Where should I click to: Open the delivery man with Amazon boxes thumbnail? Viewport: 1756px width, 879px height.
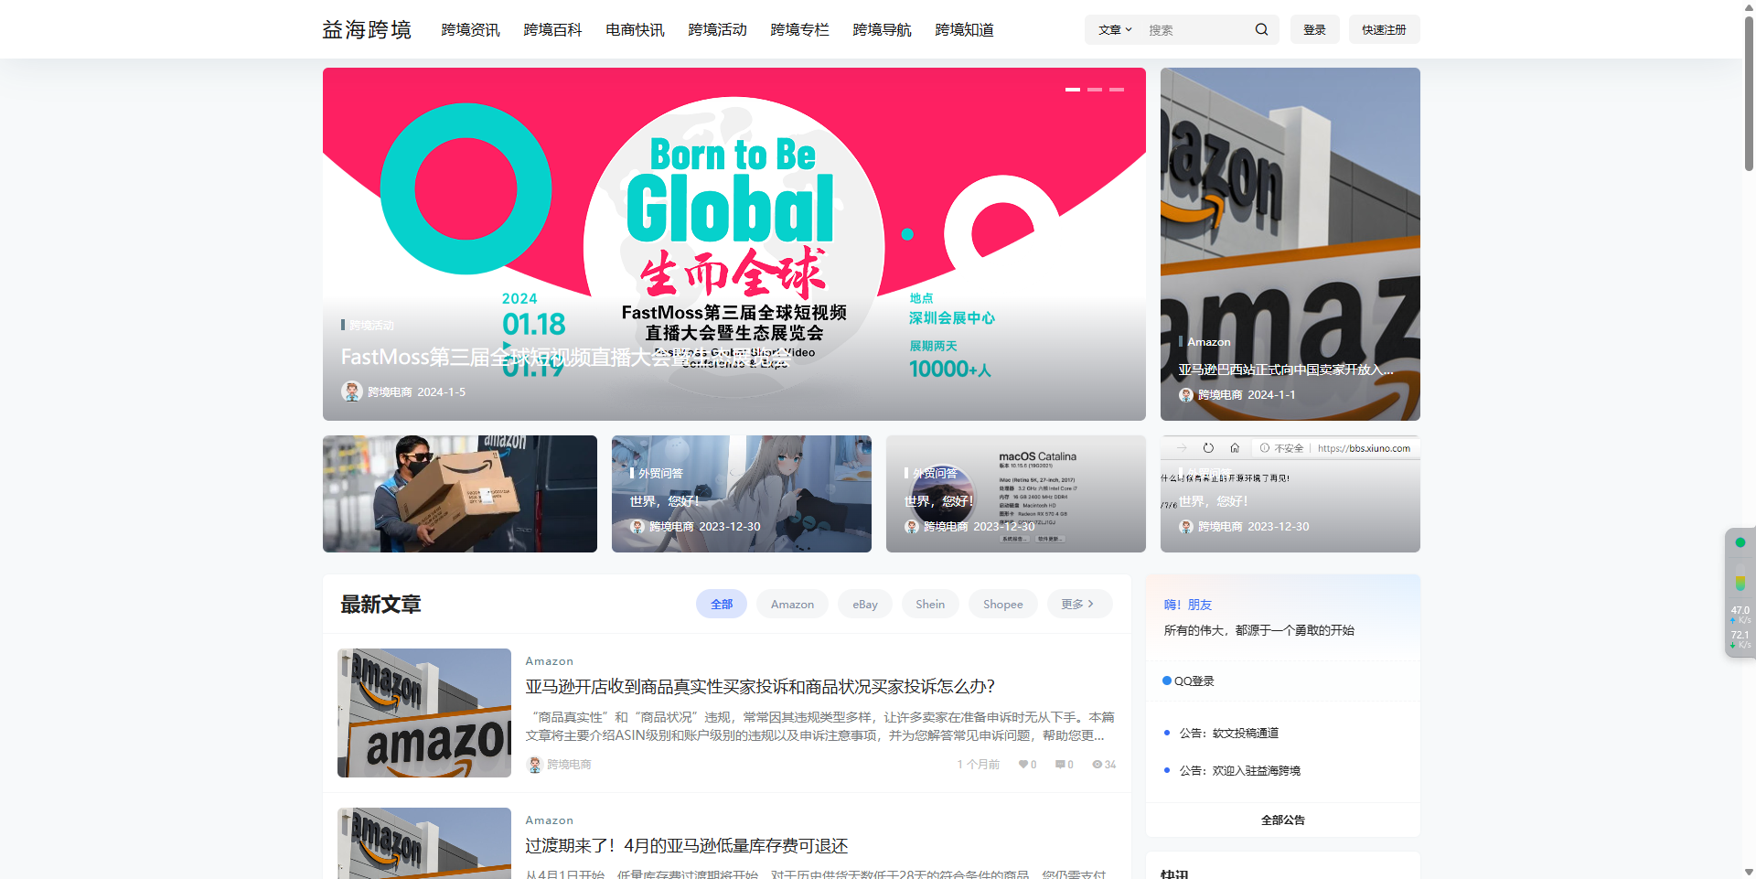coord(459,494)
